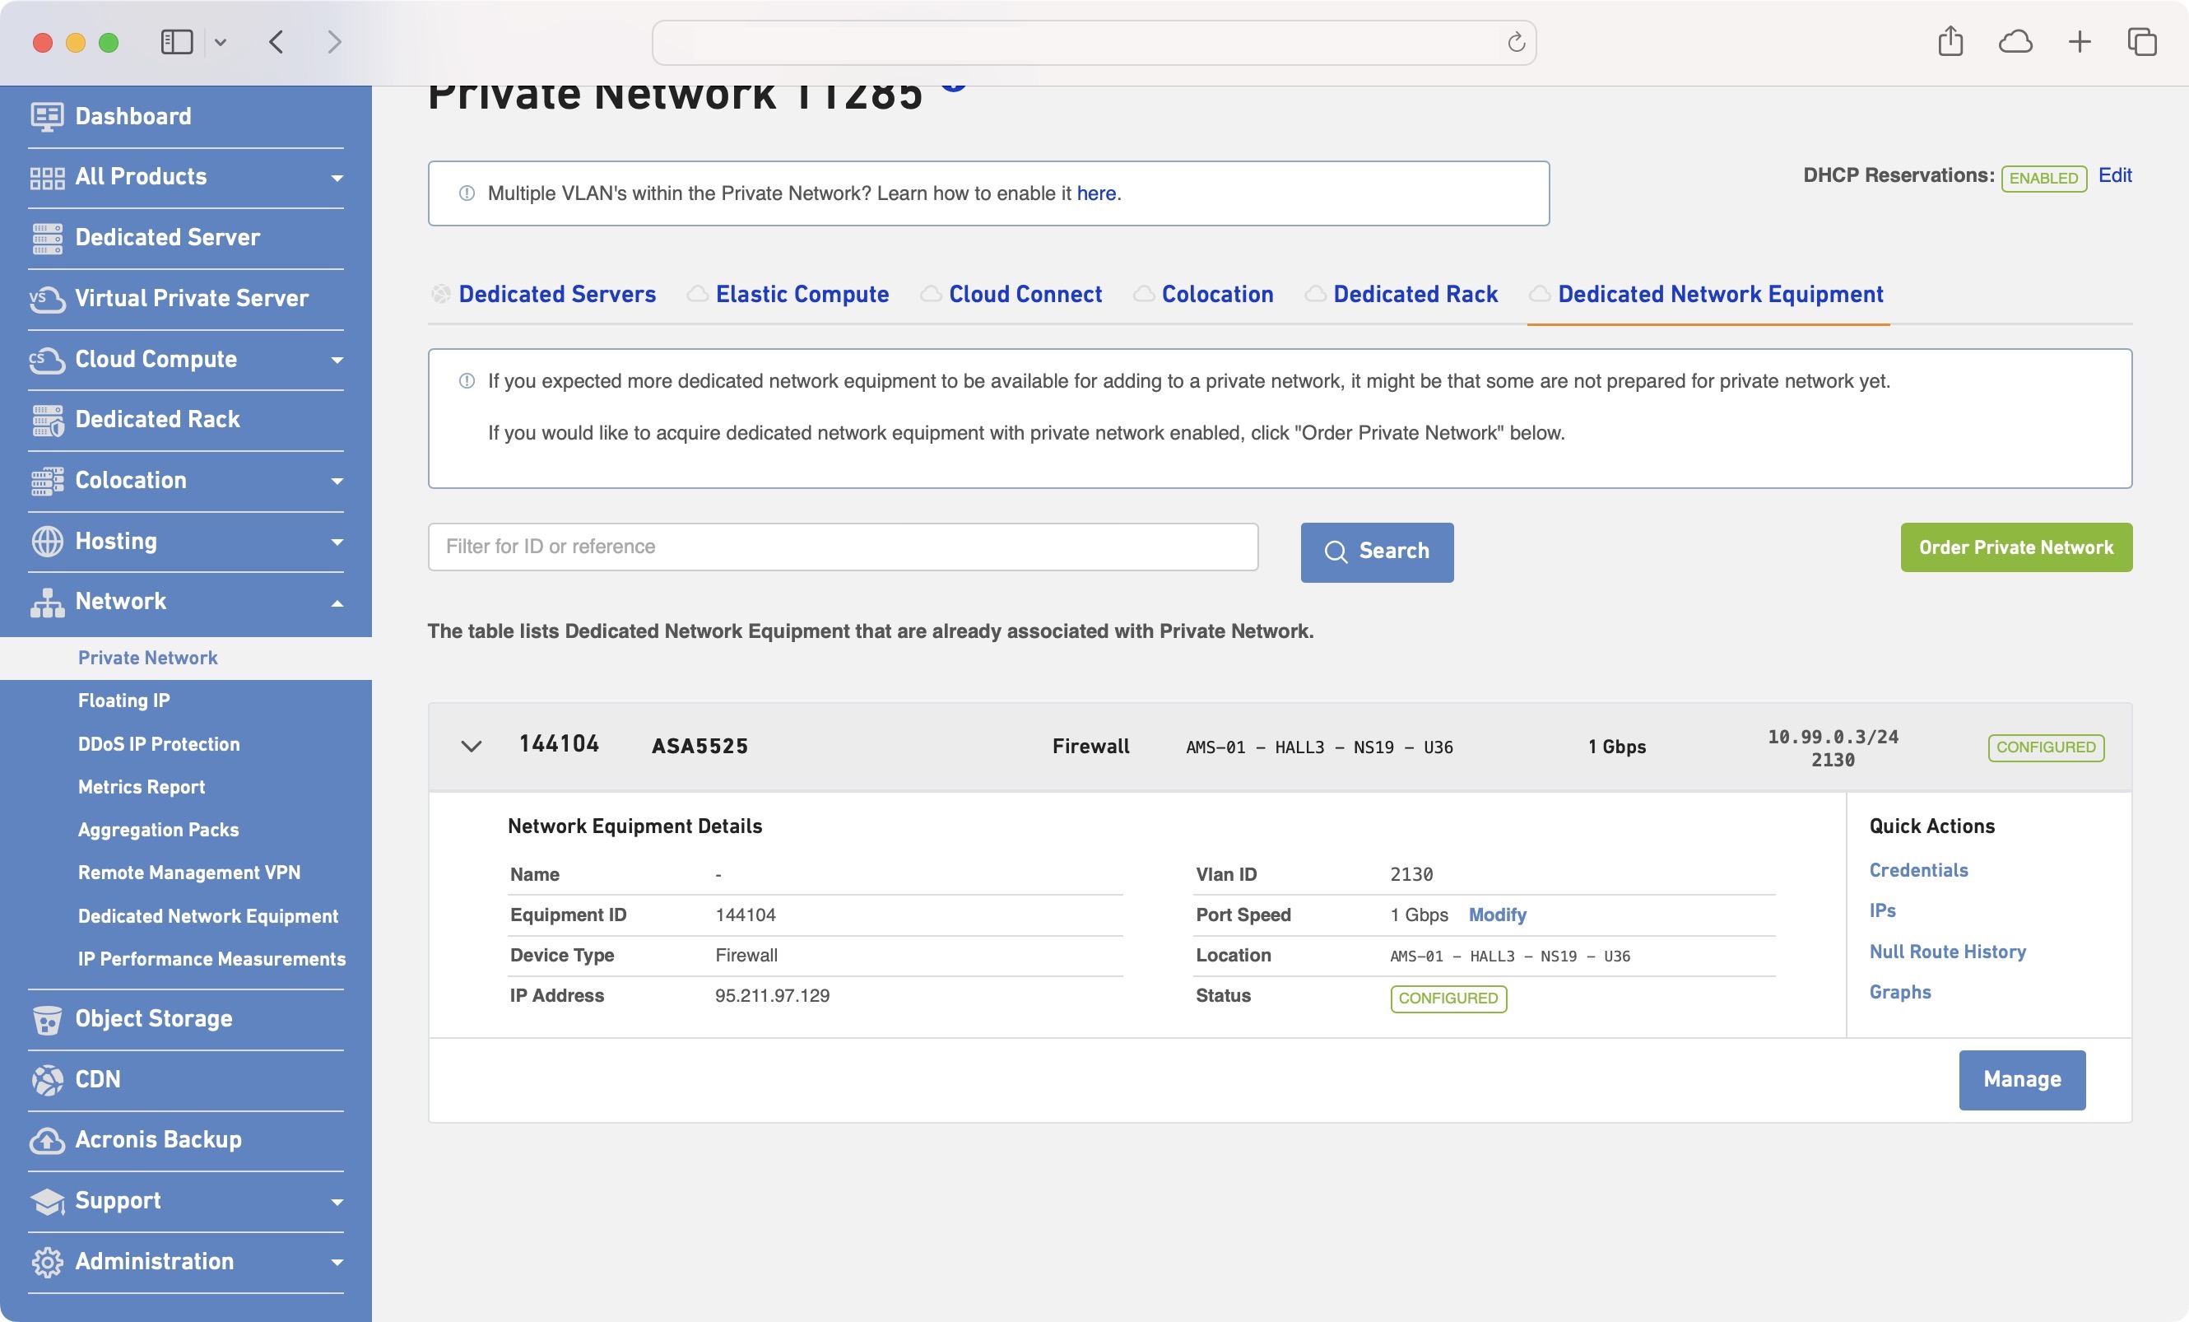Open Remote Management VPN in sidebar
The height and width of the screenshot is (1322, 2189).
189,873
